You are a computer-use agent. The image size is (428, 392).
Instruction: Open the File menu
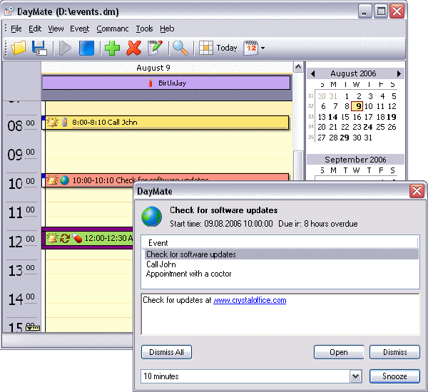pos(16,29)
